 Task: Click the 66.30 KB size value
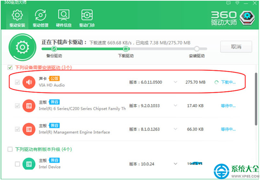(195, 129)
